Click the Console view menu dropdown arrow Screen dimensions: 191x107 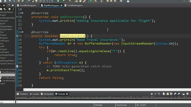(x=190, y=94)
